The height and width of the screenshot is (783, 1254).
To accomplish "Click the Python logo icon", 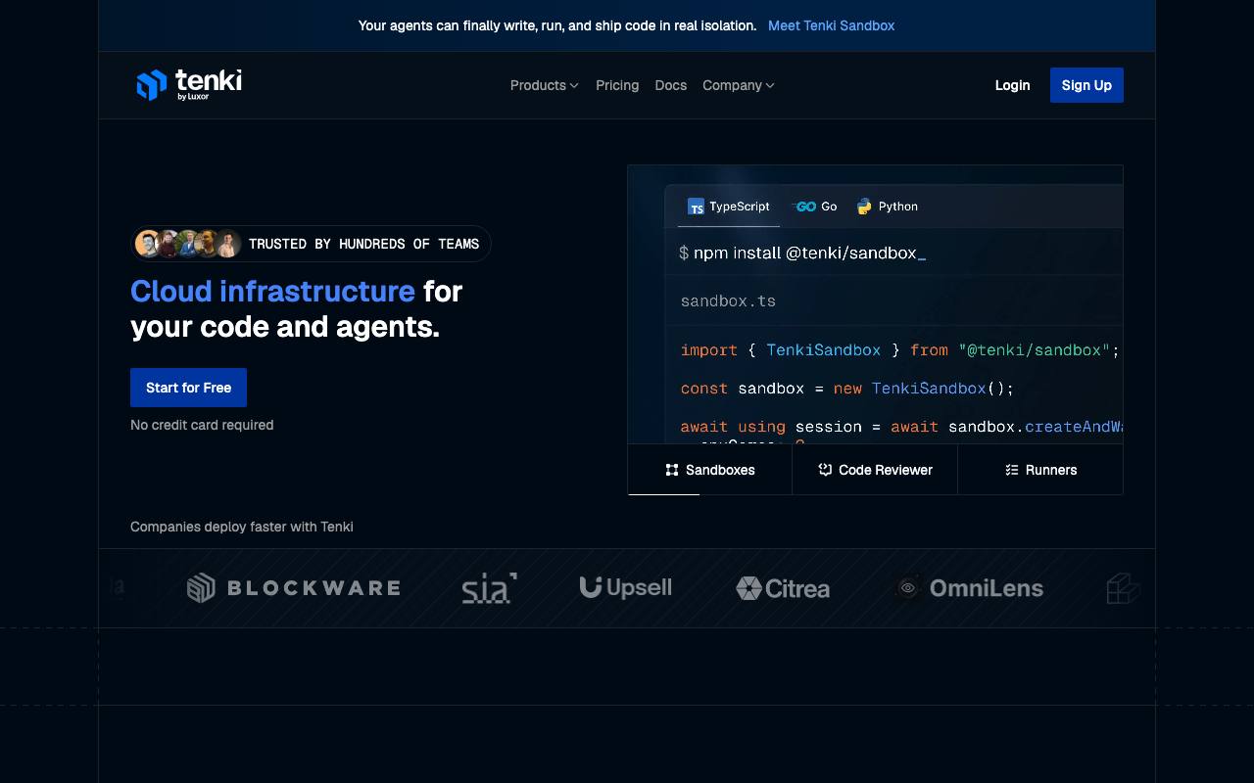I will 864,207.
